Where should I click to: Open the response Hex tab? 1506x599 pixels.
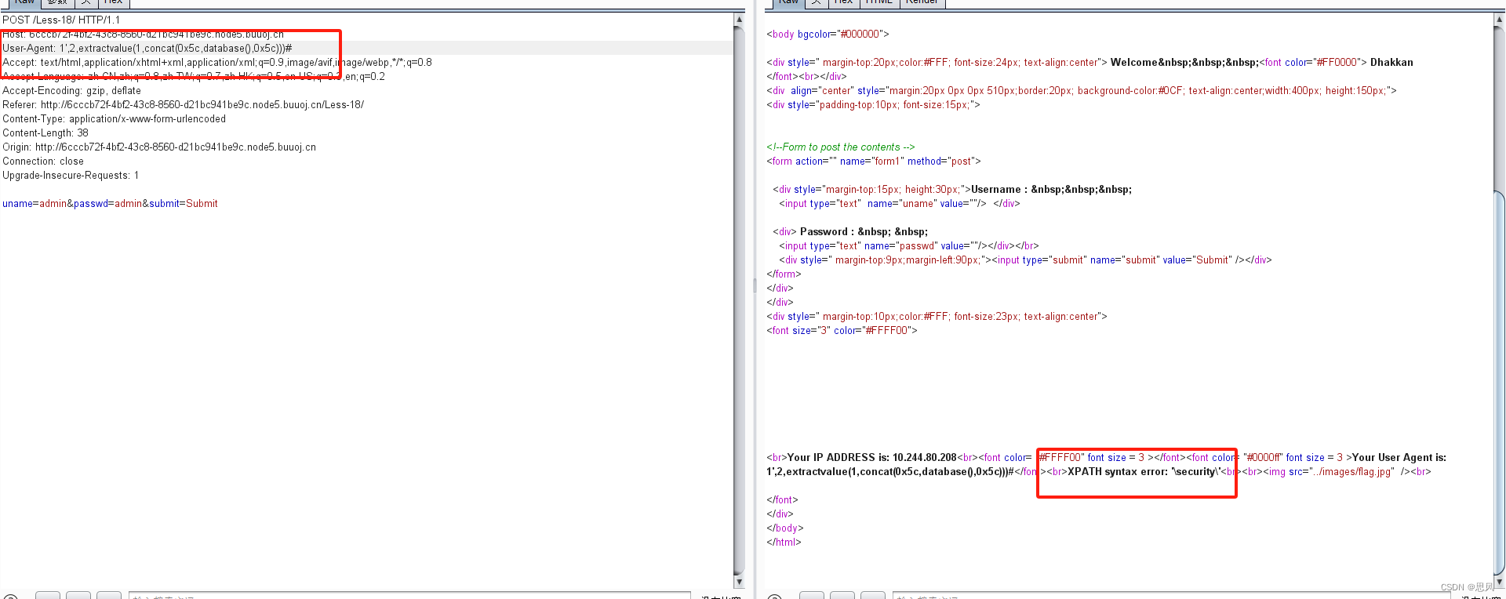click(x=843, y=2)
